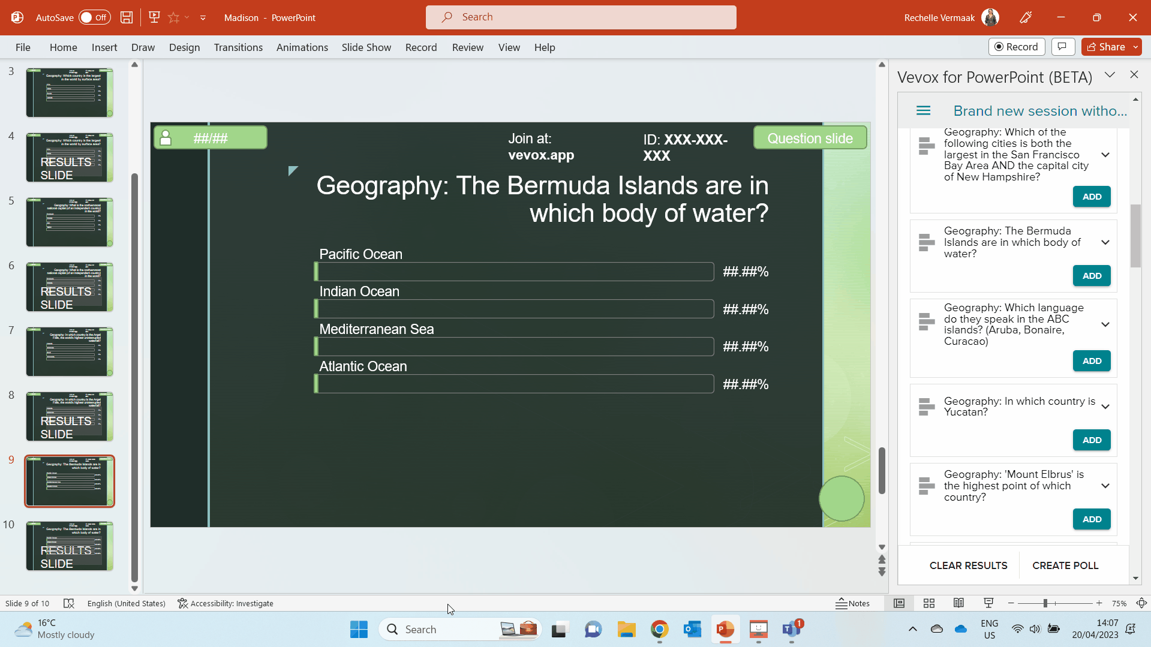This screenshot has width=1151, height=647.
Task: Add the Yucatan question poll
Action: [1092, 440]
